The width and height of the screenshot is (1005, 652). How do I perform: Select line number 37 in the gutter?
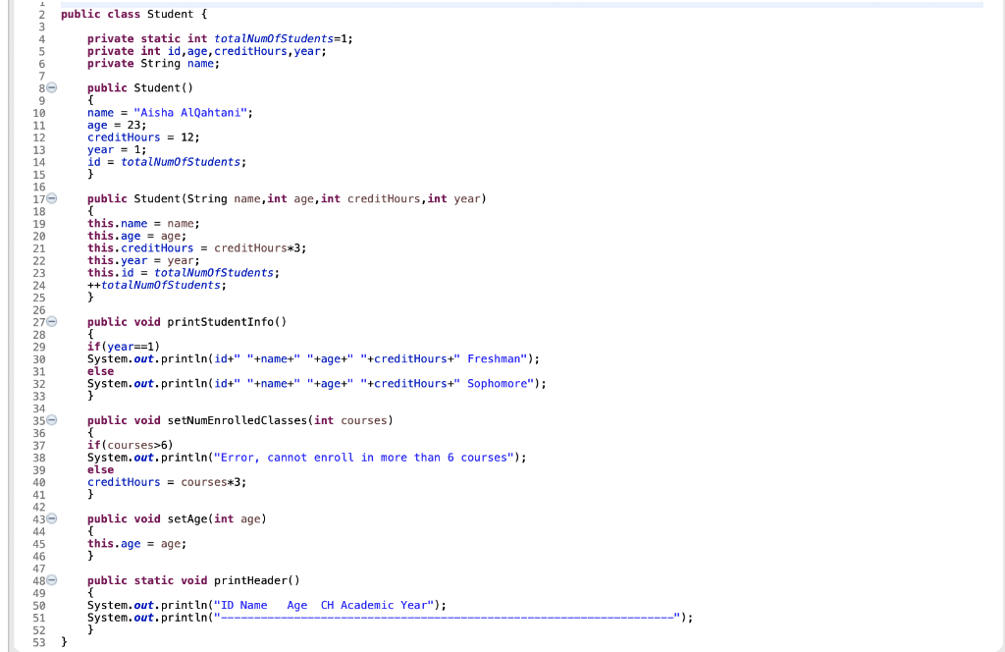point(39,445)
